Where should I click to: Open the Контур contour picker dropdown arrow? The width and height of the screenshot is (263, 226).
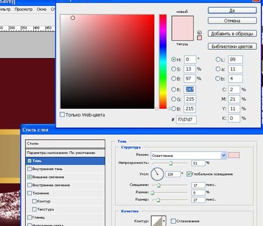tap(164, 221)
